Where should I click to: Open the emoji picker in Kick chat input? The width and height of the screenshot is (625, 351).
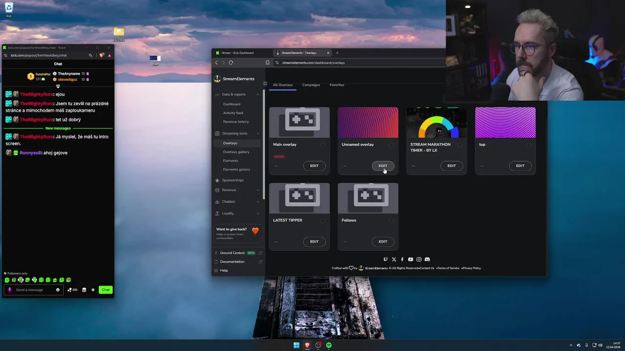[x=58, y=290]
